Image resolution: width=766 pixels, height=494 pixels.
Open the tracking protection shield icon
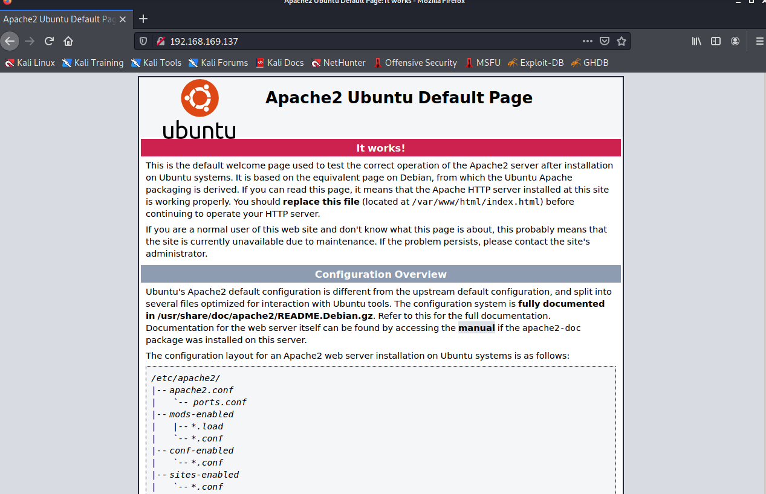point(143,41)
